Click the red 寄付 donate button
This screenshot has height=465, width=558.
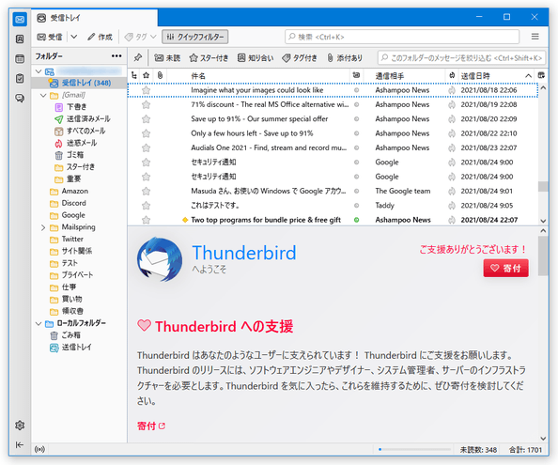point(505,268)
